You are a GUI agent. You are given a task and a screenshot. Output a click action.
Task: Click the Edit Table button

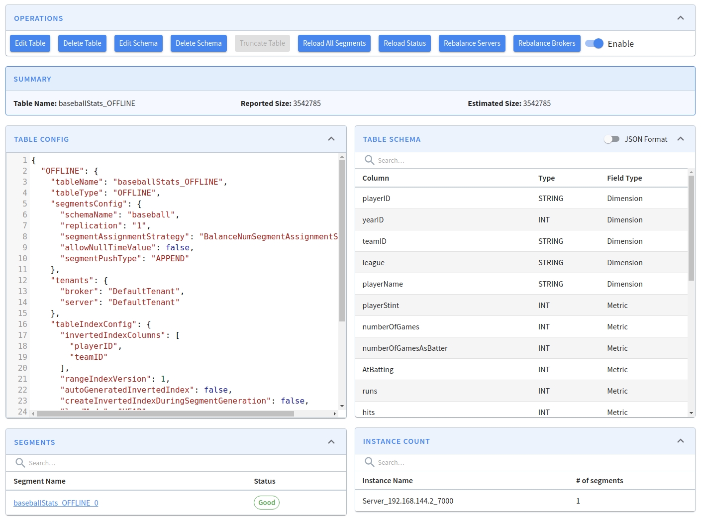(x=30, y=43)
